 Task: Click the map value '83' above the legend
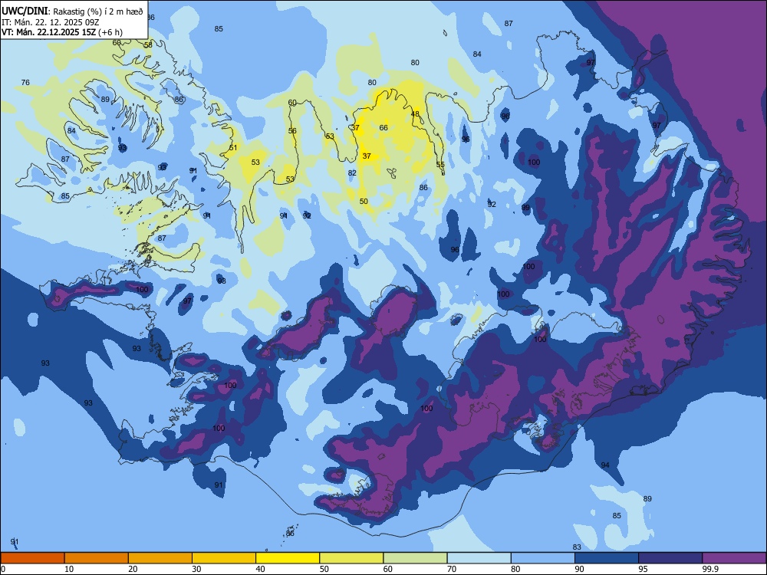[577, 547]
